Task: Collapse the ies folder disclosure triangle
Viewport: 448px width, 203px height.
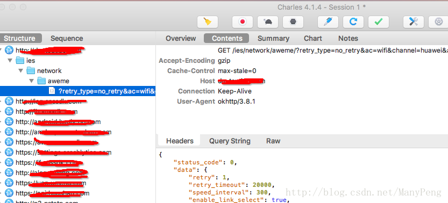Action: click(x=10, y=61)
